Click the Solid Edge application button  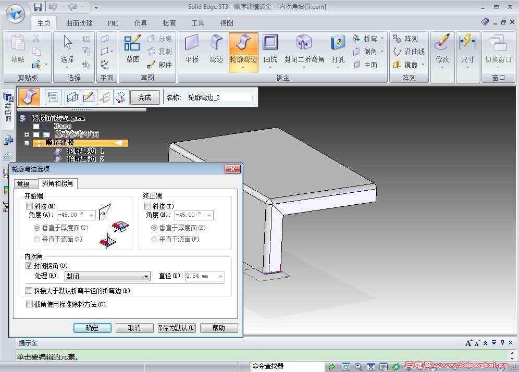click(x=15, y=14)
